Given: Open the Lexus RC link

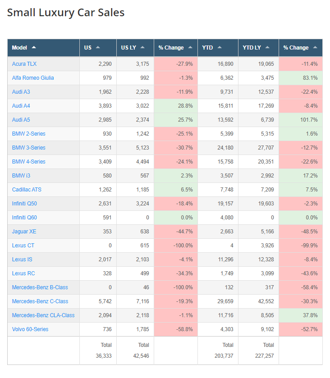Looking at the screenshot, I should 23,273.
